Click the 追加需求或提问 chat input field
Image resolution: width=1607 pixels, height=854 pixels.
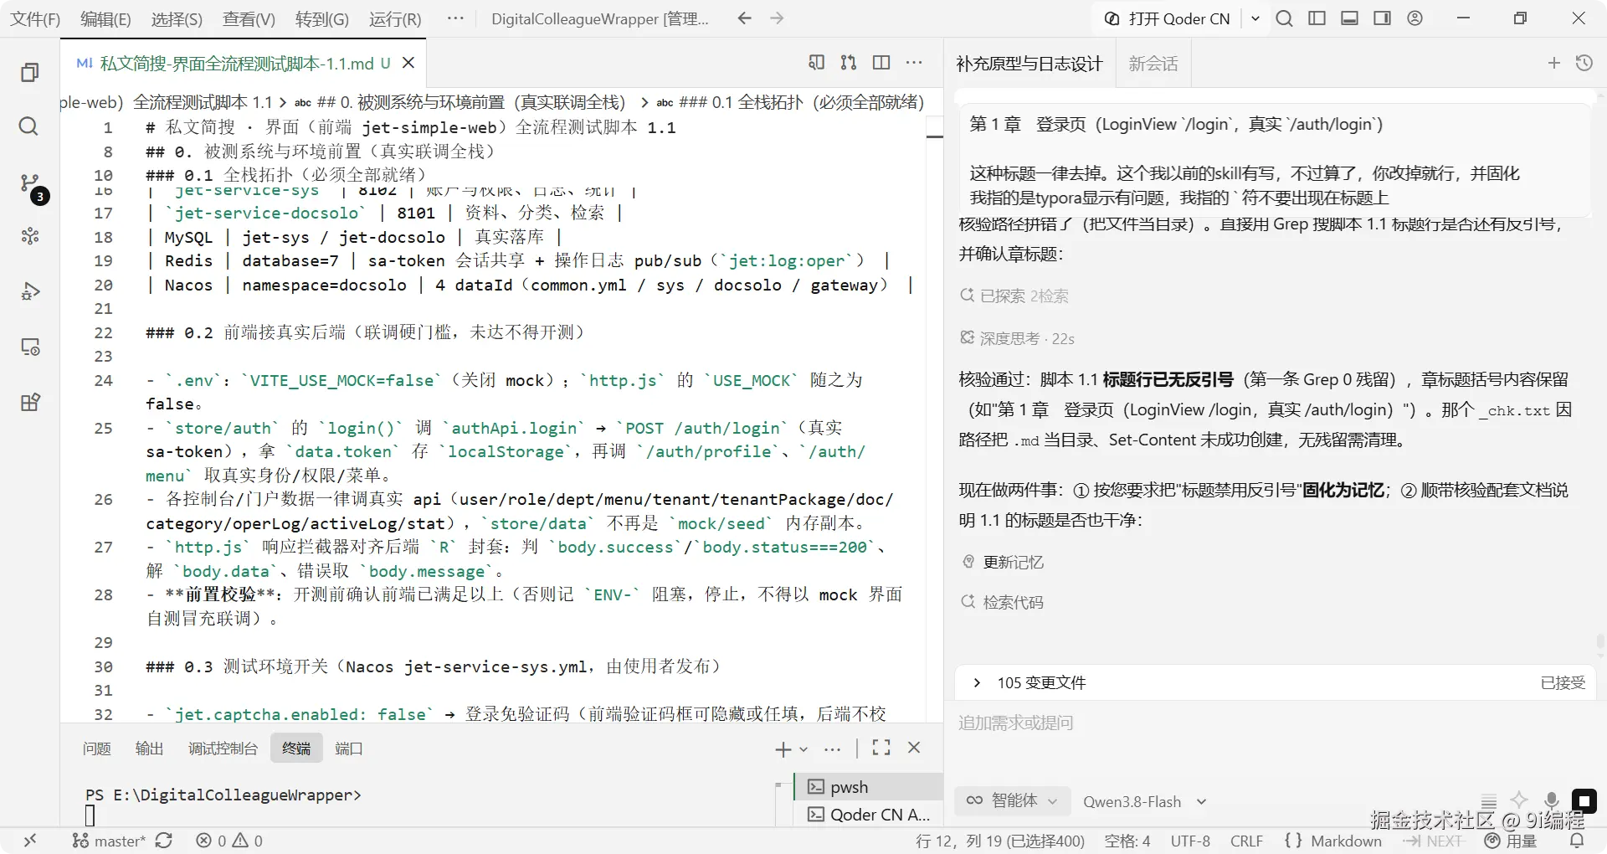[1275, 723]
